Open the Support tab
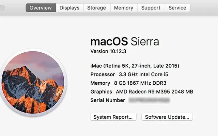This screenshot has height=136, width=218. pyautogui.click(x=151, y=8)
